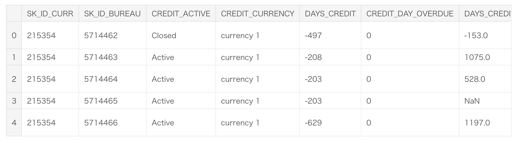Screen dimensions: 522x143
Task: Select the CREDIT_CURRENCY column header
Action: pyautogui.click(x=257, y=14)
